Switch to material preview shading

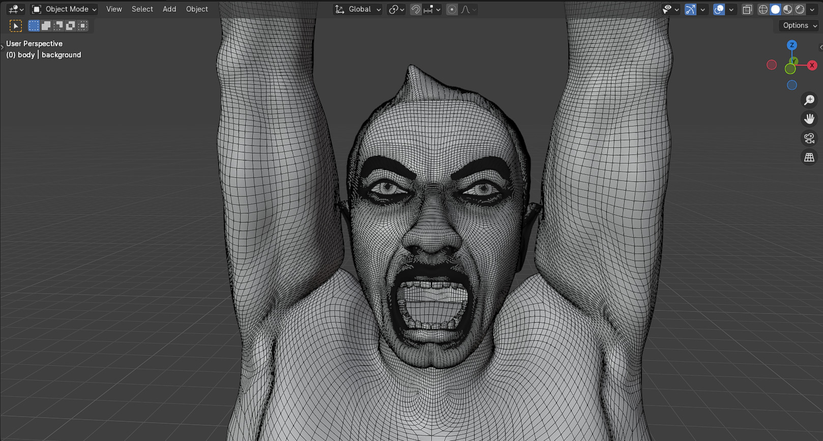click(787, 9)
